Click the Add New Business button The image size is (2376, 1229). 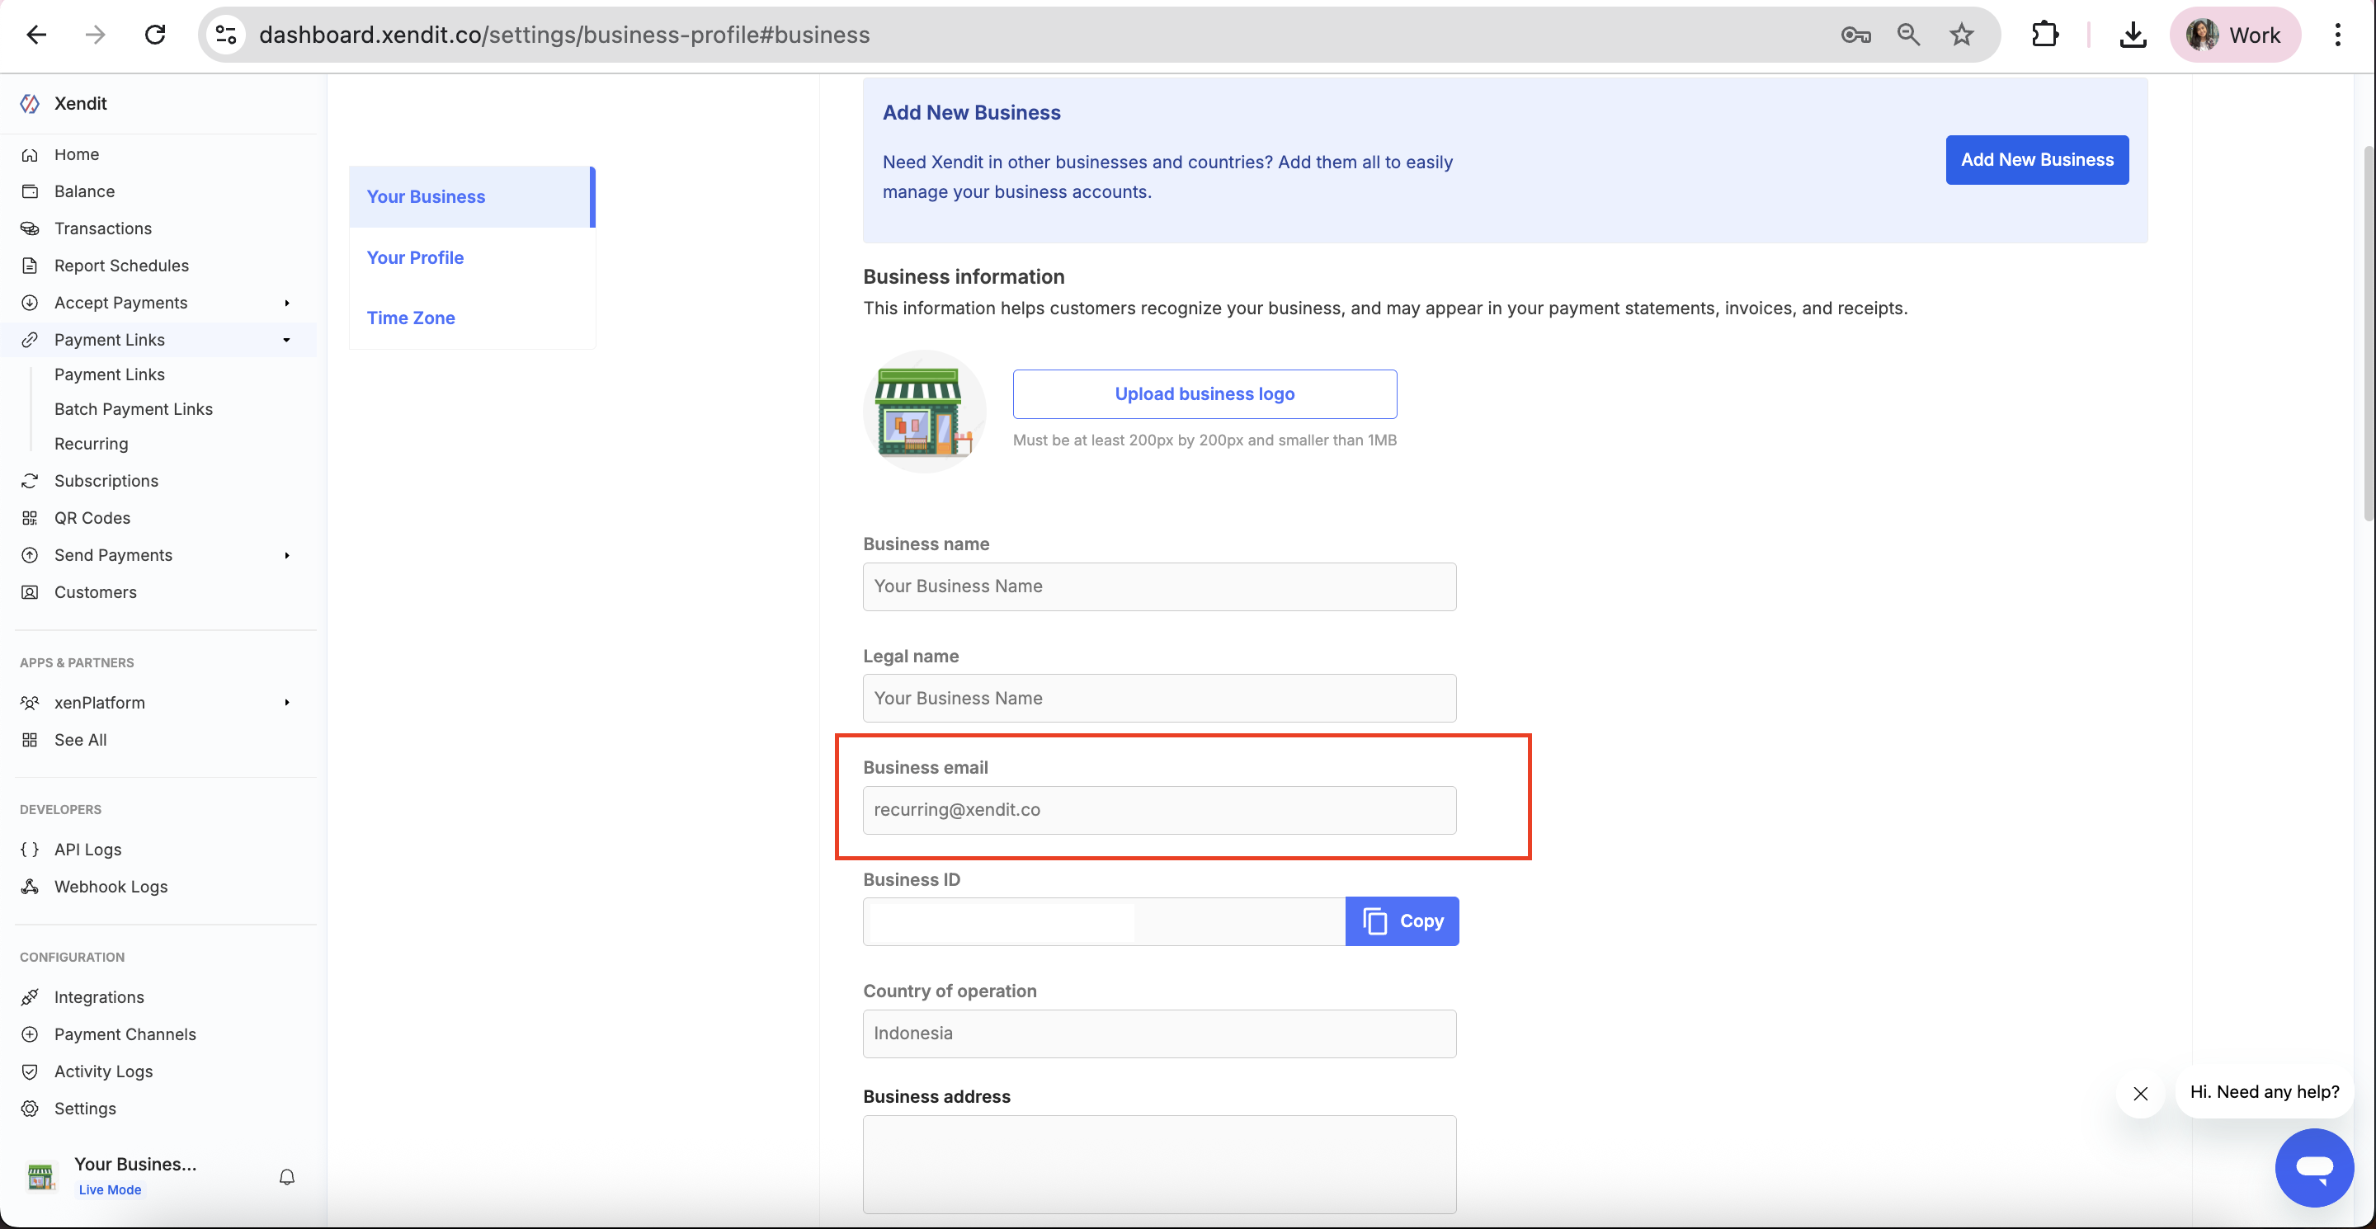[x=2037, y=159]
